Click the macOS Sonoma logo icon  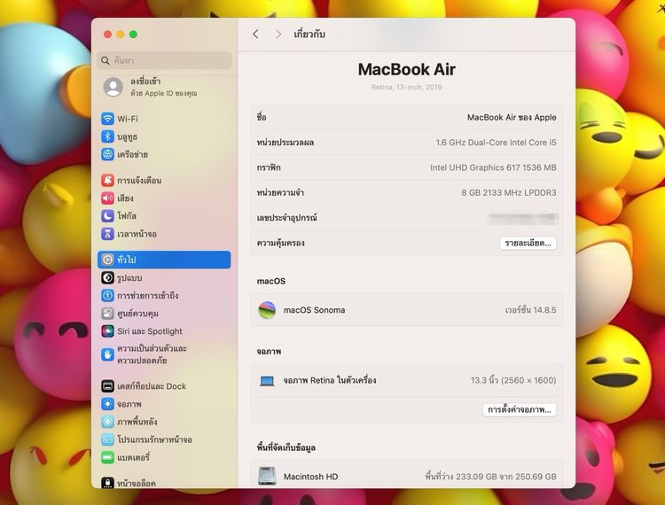[267, 310]
